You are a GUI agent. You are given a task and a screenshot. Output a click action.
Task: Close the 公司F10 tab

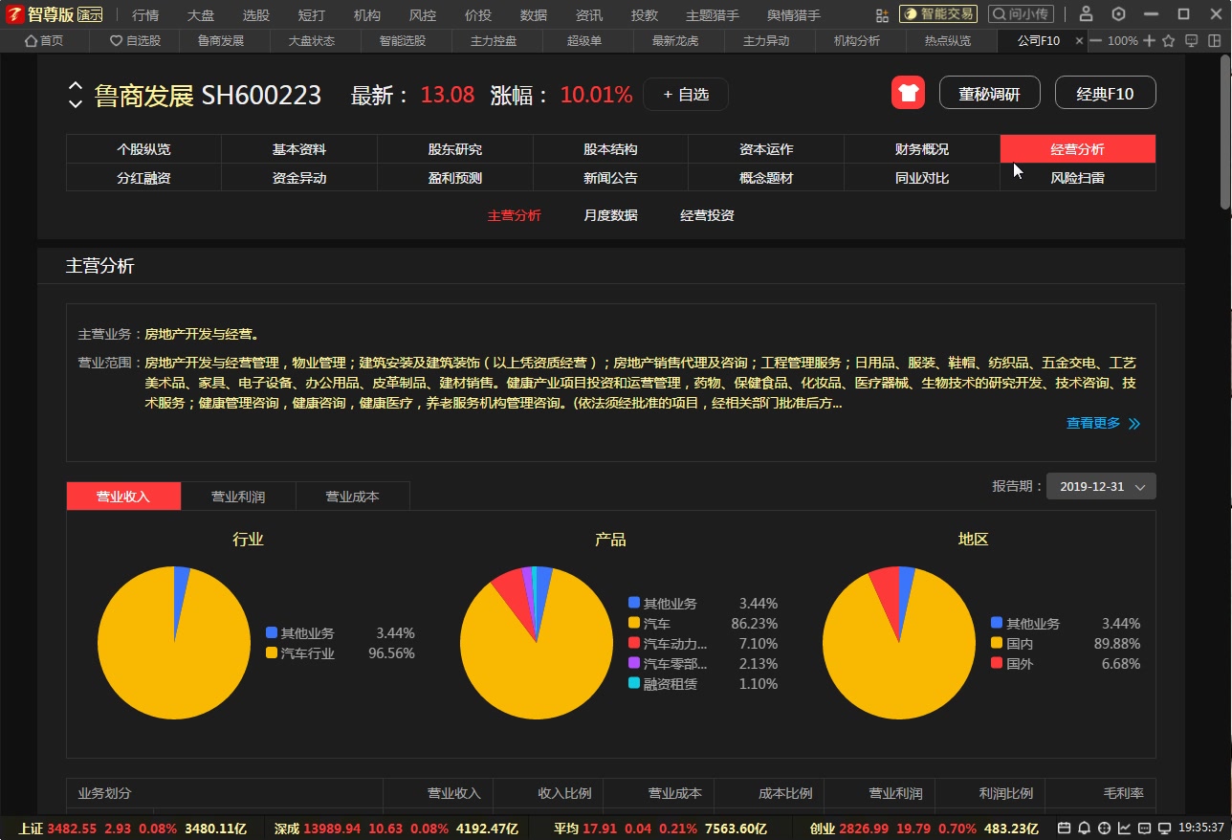point(1080,41)
